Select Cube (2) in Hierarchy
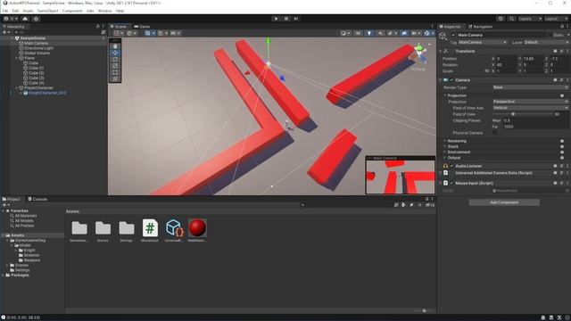The width and height of the screenshot is (571, 321). (36, 73)
